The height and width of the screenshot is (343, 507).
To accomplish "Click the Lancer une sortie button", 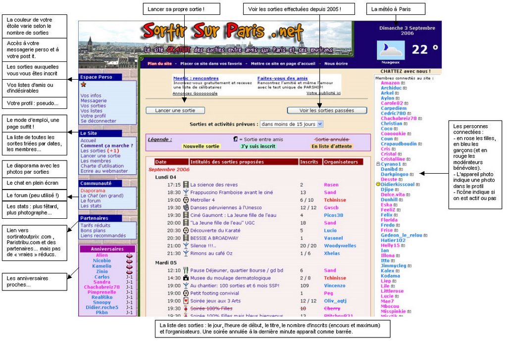I will tap(175, 110).
